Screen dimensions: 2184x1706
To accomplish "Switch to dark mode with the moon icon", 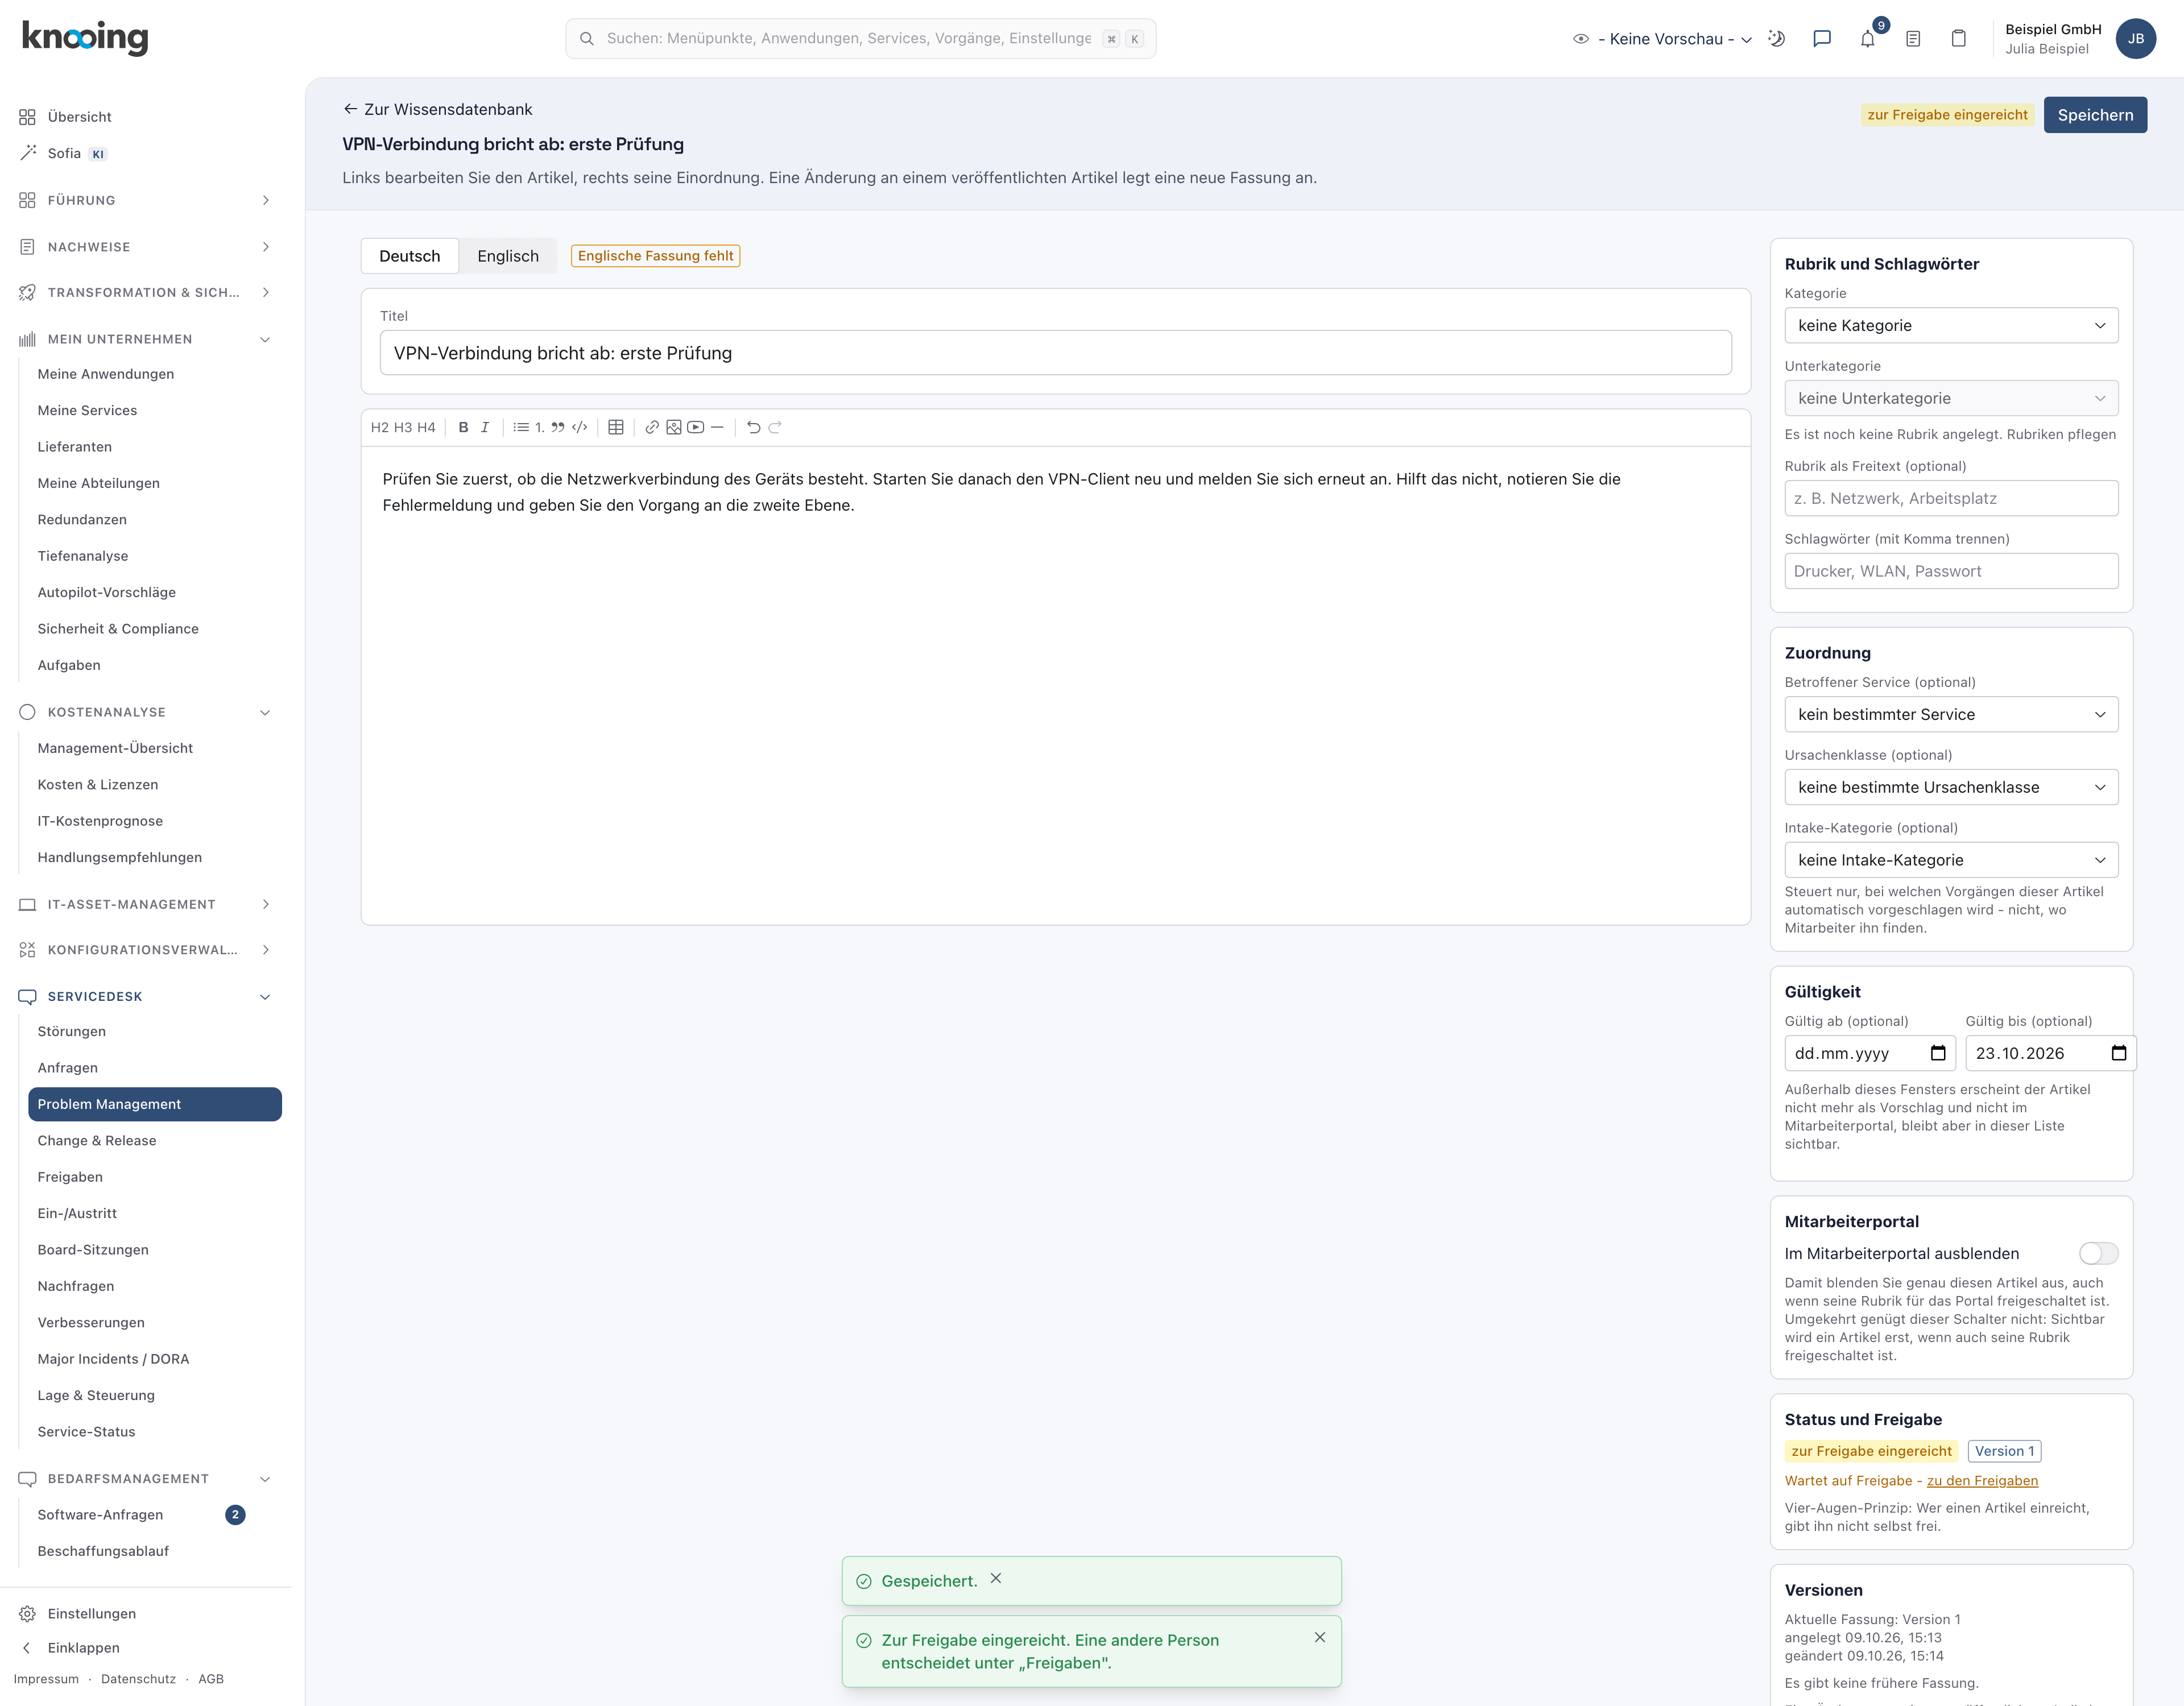I will [x=1776, y=39].
